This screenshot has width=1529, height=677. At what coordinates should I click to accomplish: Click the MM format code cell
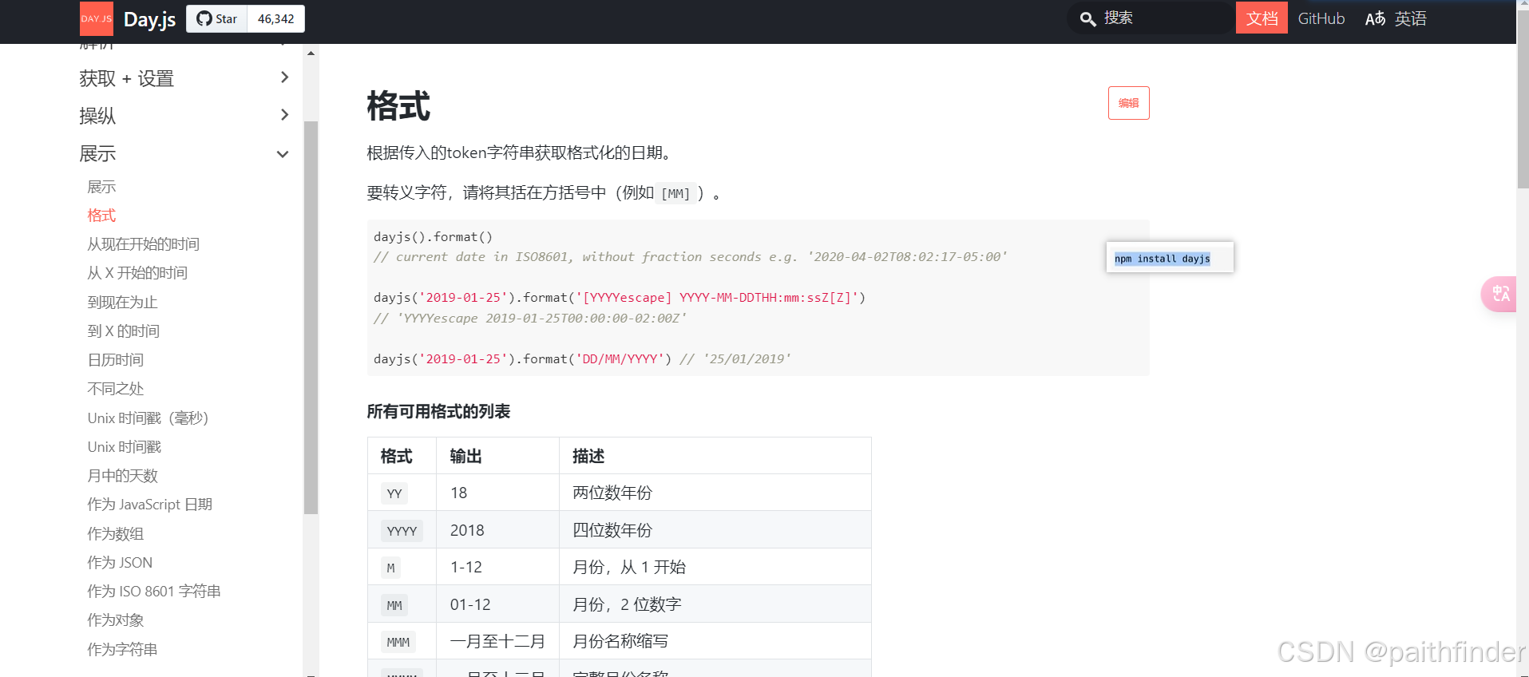[x=394, y=605]
